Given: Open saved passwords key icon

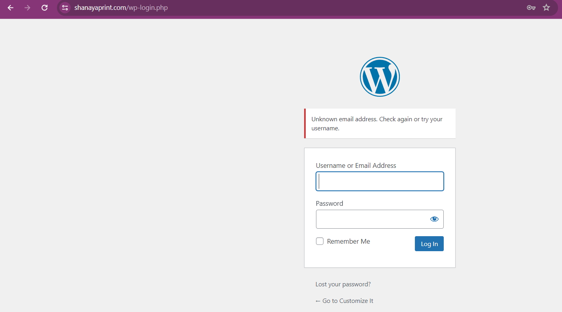Looking at the screenshot, I should click(531, 8).
